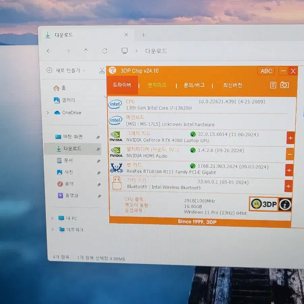Open the 드라이버 tab in 3DP Chip
The height and width of the screenshot is (304, 304).
pyautogui.click(x=122, y=85)
